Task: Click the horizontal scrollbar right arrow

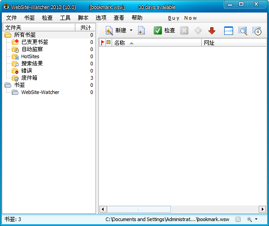Action: click(262, 209)
